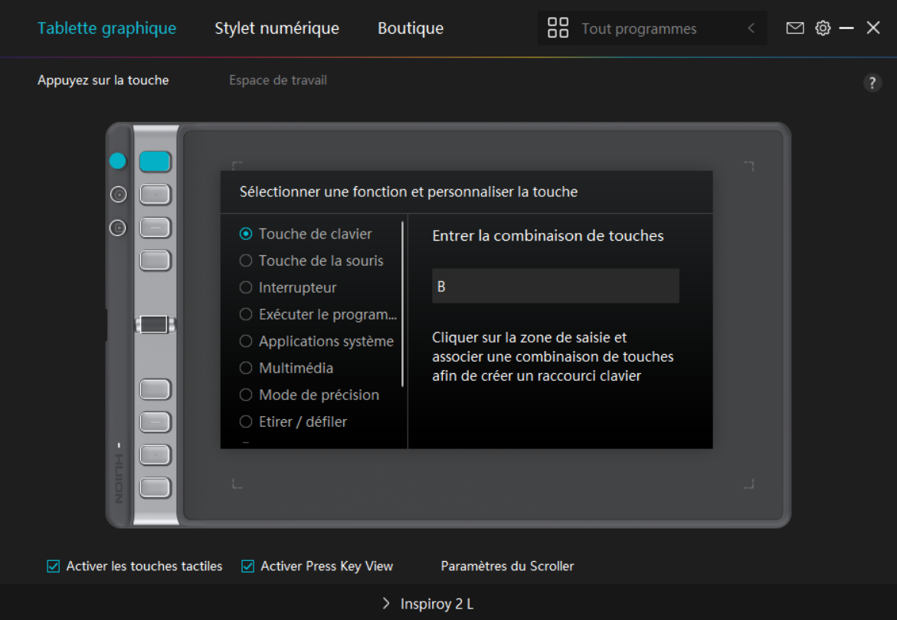
Task: Select the fourth press key from top
Action: click(155, 261)
